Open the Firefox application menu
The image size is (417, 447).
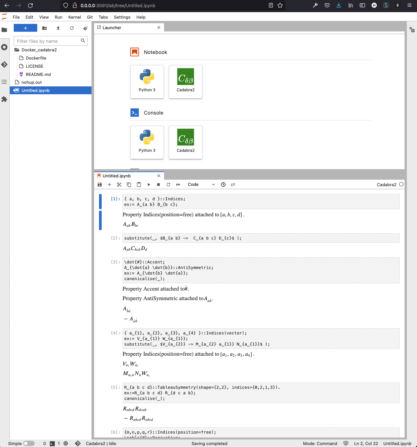409,6
